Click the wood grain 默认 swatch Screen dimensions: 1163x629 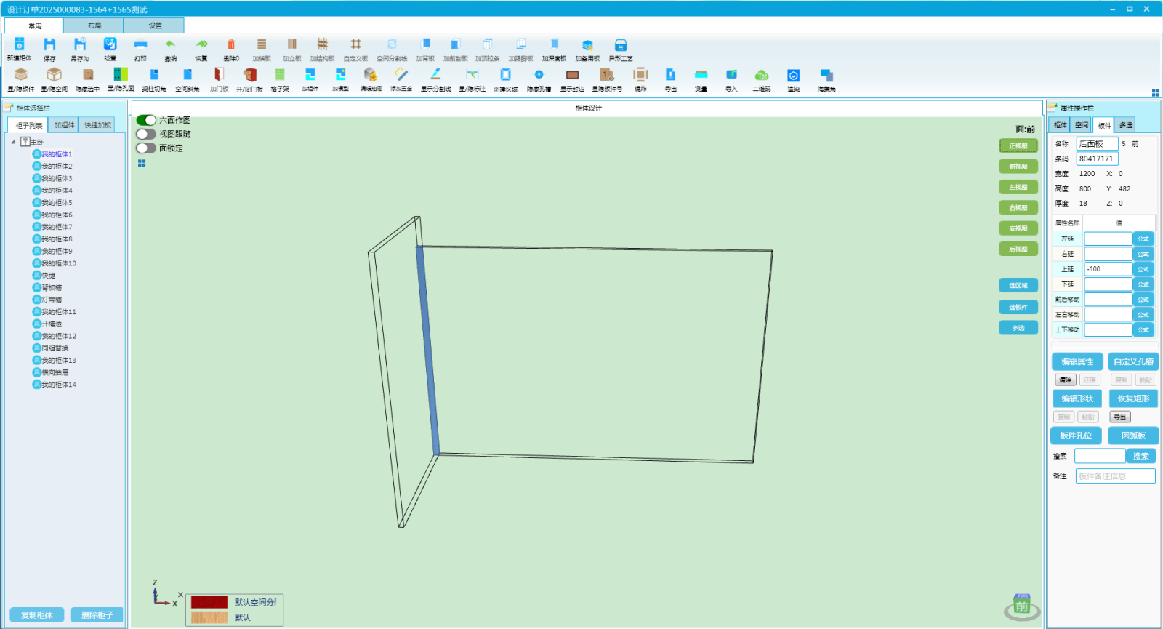[x=209, y=617]
